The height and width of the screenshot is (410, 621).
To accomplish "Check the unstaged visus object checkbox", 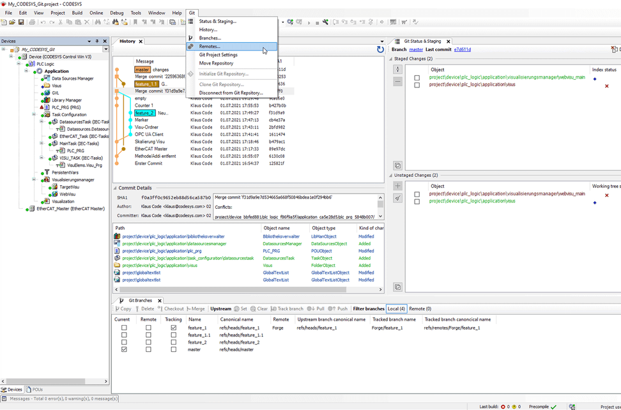I will (417, 201).
